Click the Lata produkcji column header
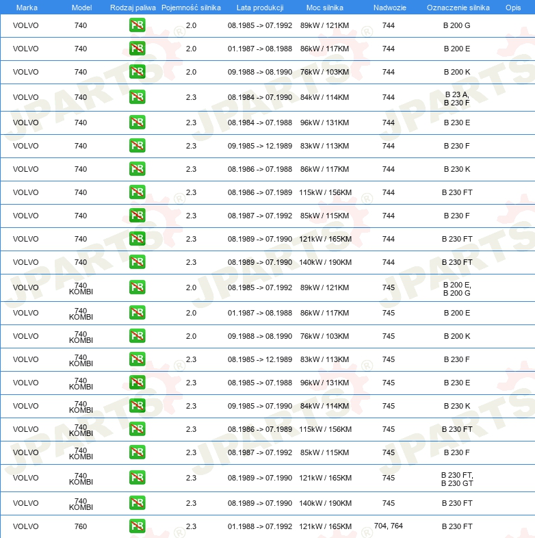The height and width of the screenshot is (538, 535). 260,8
